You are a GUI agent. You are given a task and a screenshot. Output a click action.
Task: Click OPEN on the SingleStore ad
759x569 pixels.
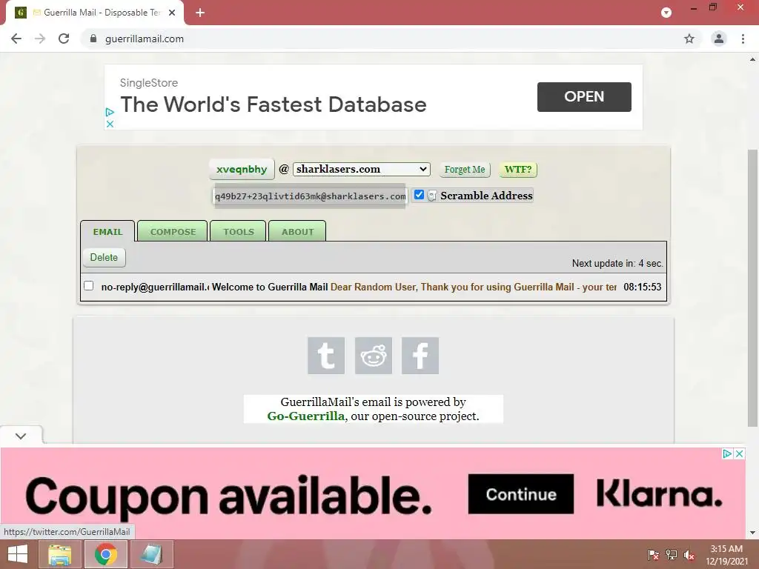click(x=584, y=97)
